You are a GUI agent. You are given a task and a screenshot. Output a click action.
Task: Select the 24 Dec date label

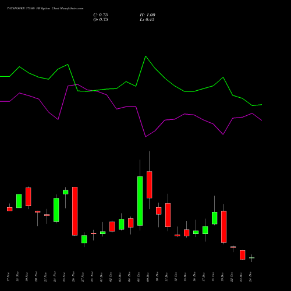pyautogui.click(x=250, y=277)
